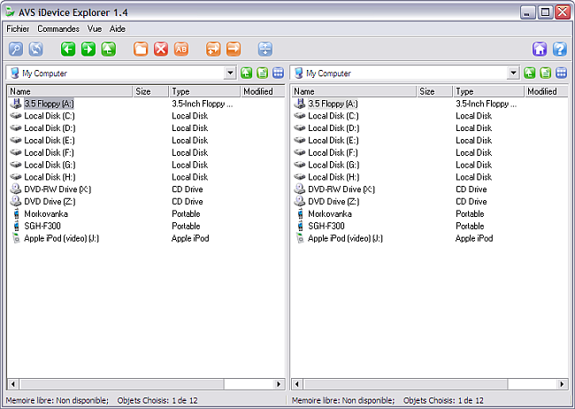Open the Fichier menu
The image size is (575, 409).
18,28
